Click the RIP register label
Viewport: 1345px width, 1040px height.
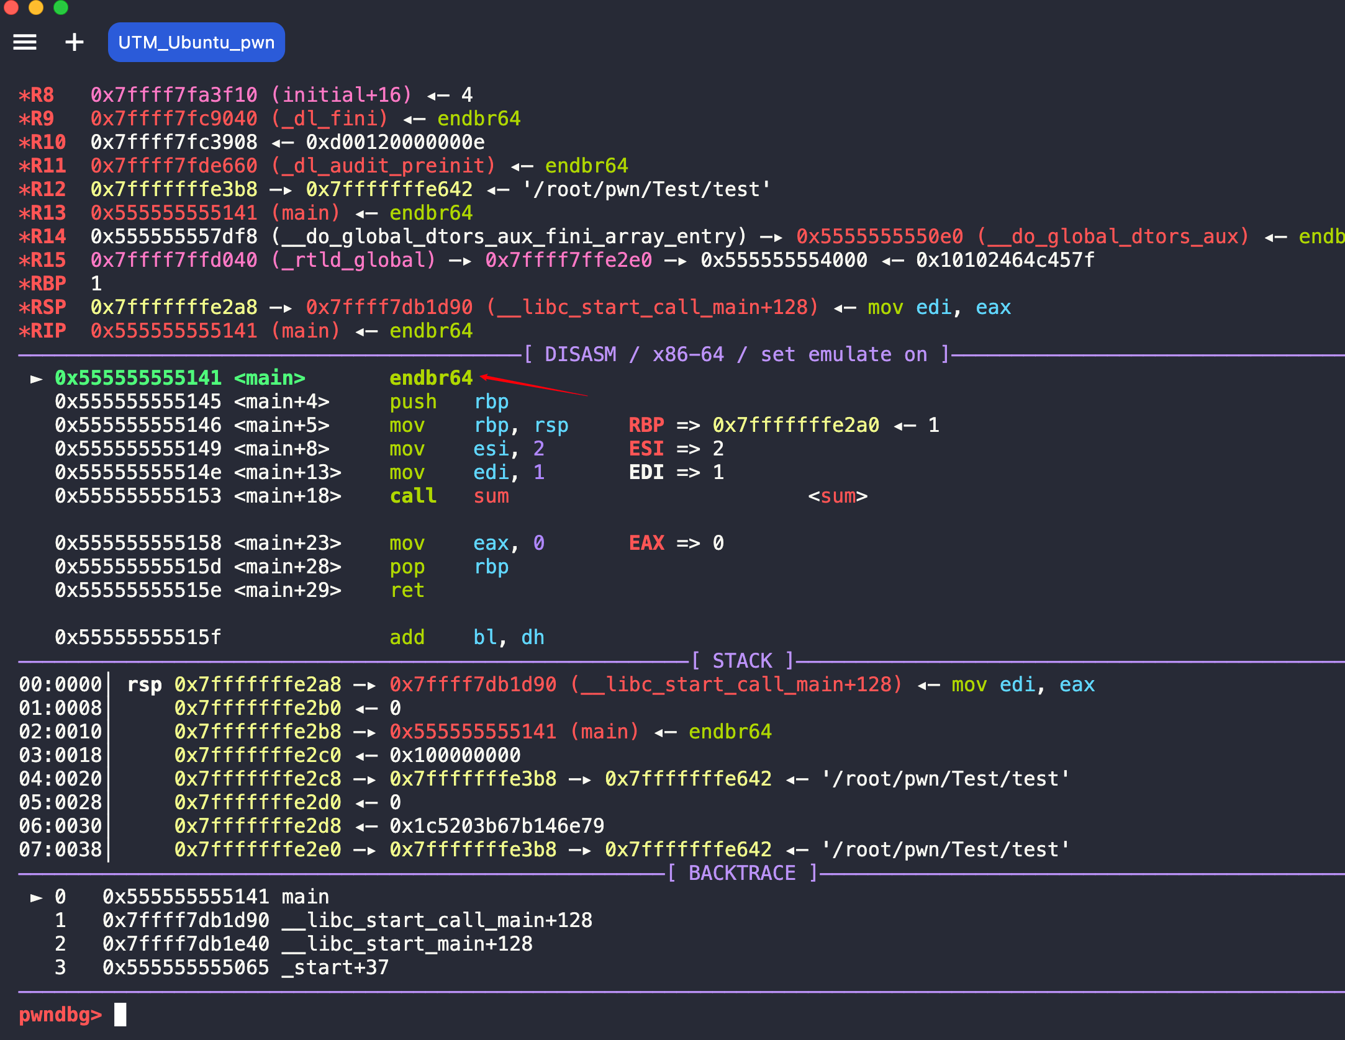pos(42,331)
